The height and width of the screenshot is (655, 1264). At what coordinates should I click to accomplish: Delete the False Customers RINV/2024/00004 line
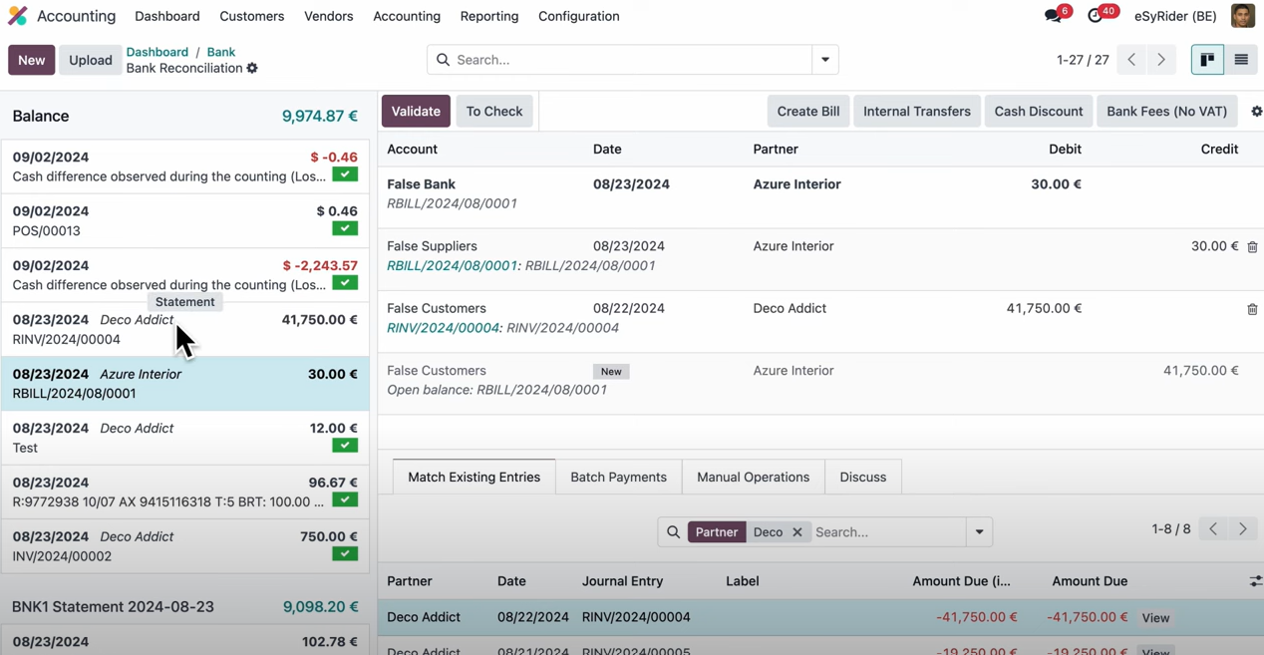point(1252,309)
